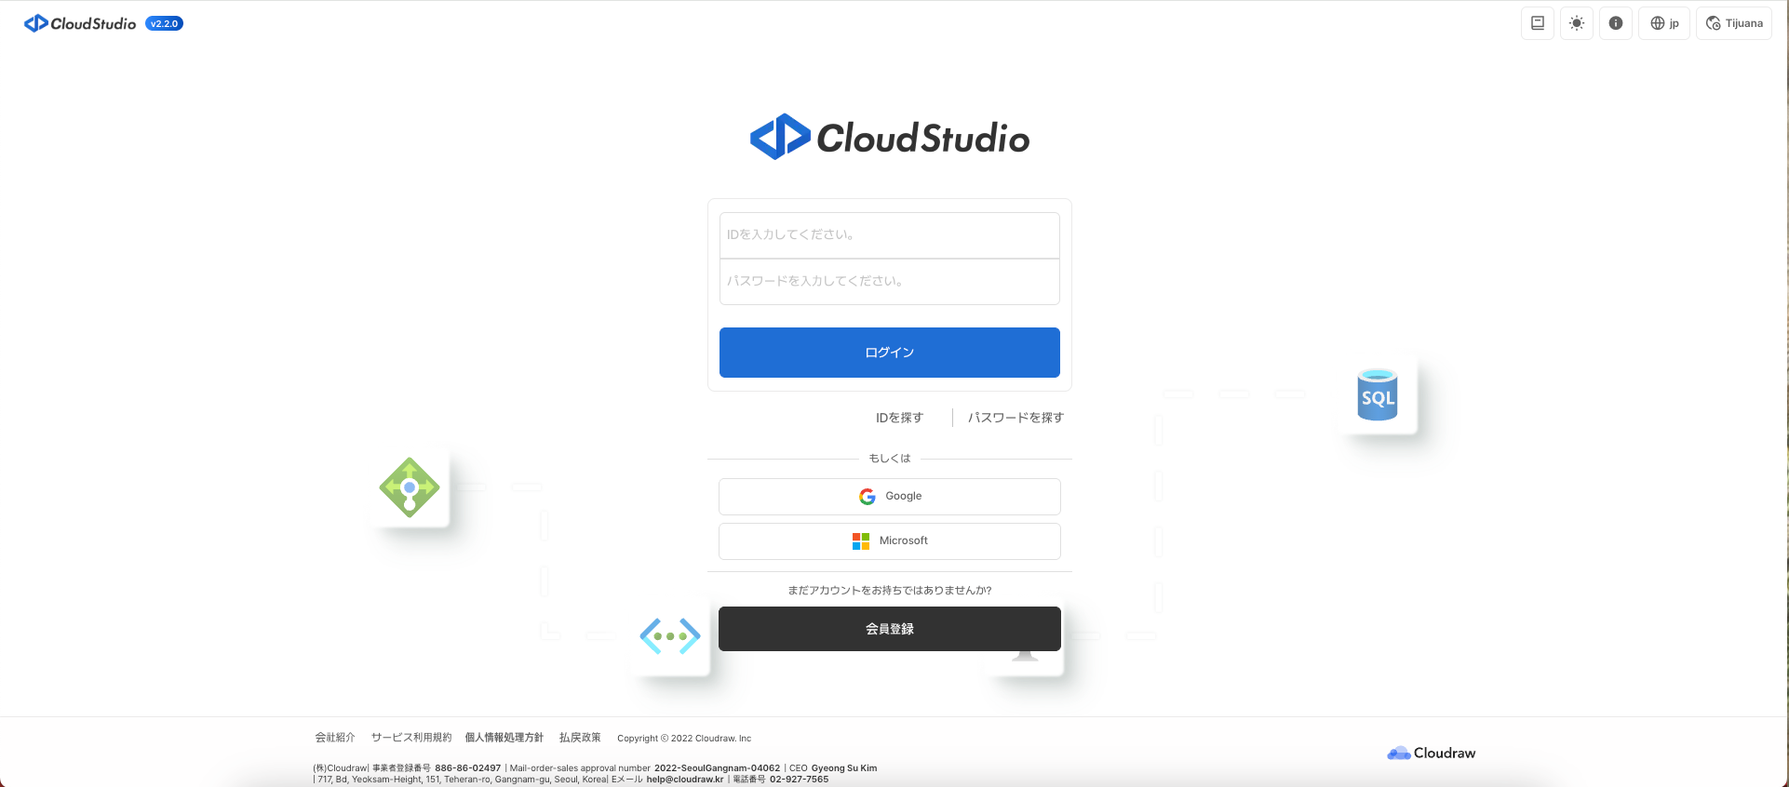Click the CloudStudio logo in top-left header
The height and width of the screenshot is (787, 1789).
click(80, 23)
